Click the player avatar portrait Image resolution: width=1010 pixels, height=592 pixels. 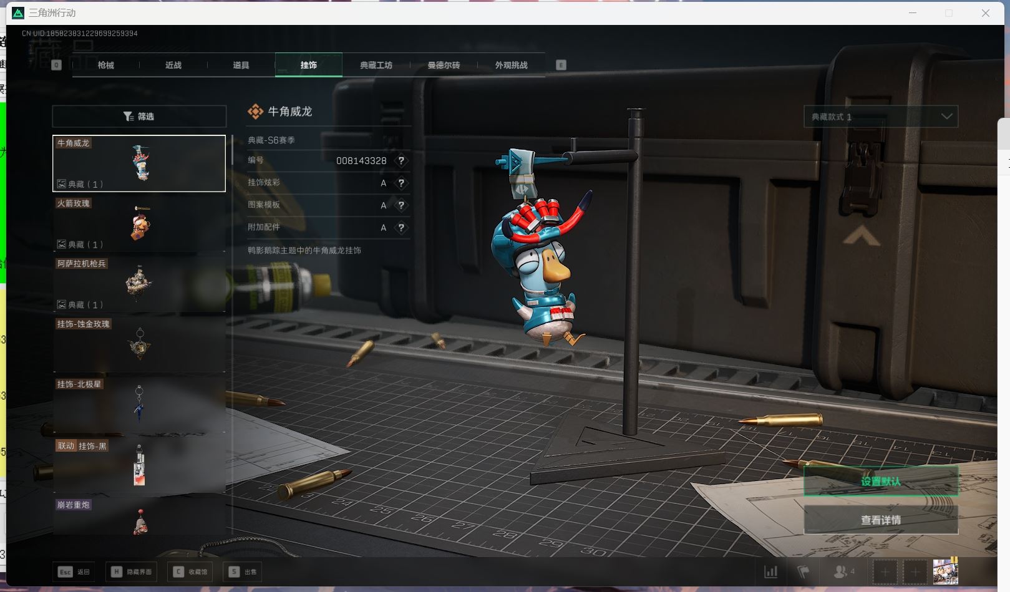(945, 571)
